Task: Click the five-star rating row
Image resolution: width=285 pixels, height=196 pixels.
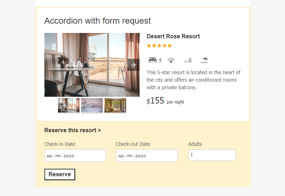Action: pyautogui.click(x=159, y=46)
